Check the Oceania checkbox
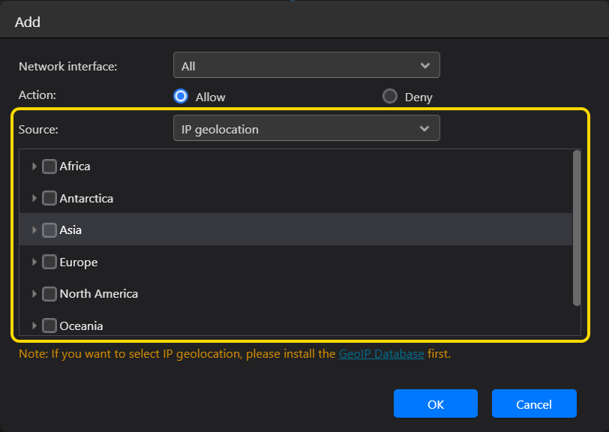The image size is (609, 432). tap(49, 325)
